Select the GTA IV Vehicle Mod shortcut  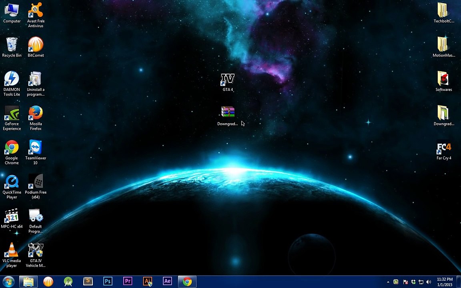point(36,255)
